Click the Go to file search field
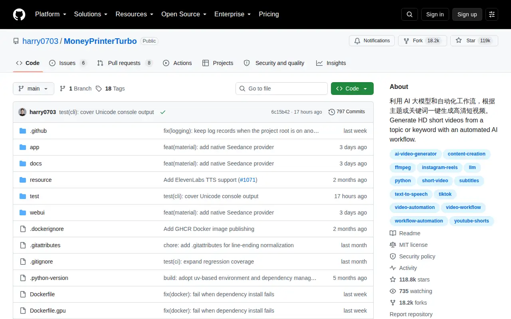 coord(281,89)
